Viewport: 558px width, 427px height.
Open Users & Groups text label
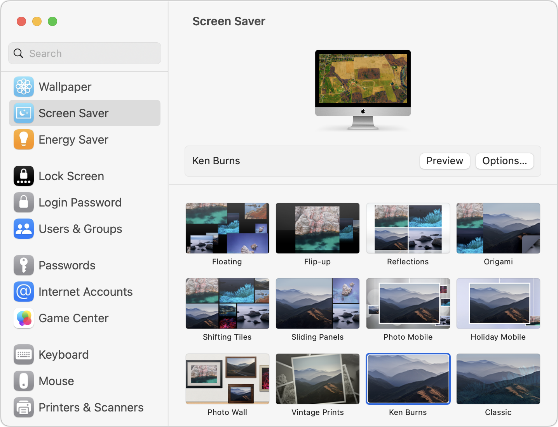(x=80, y=229)
